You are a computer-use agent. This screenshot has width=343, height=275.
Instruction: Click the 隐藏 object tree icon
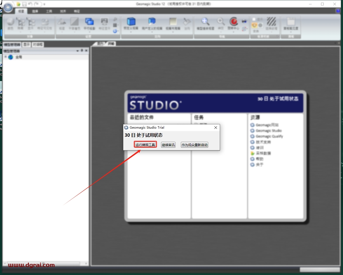coord(21,21)
